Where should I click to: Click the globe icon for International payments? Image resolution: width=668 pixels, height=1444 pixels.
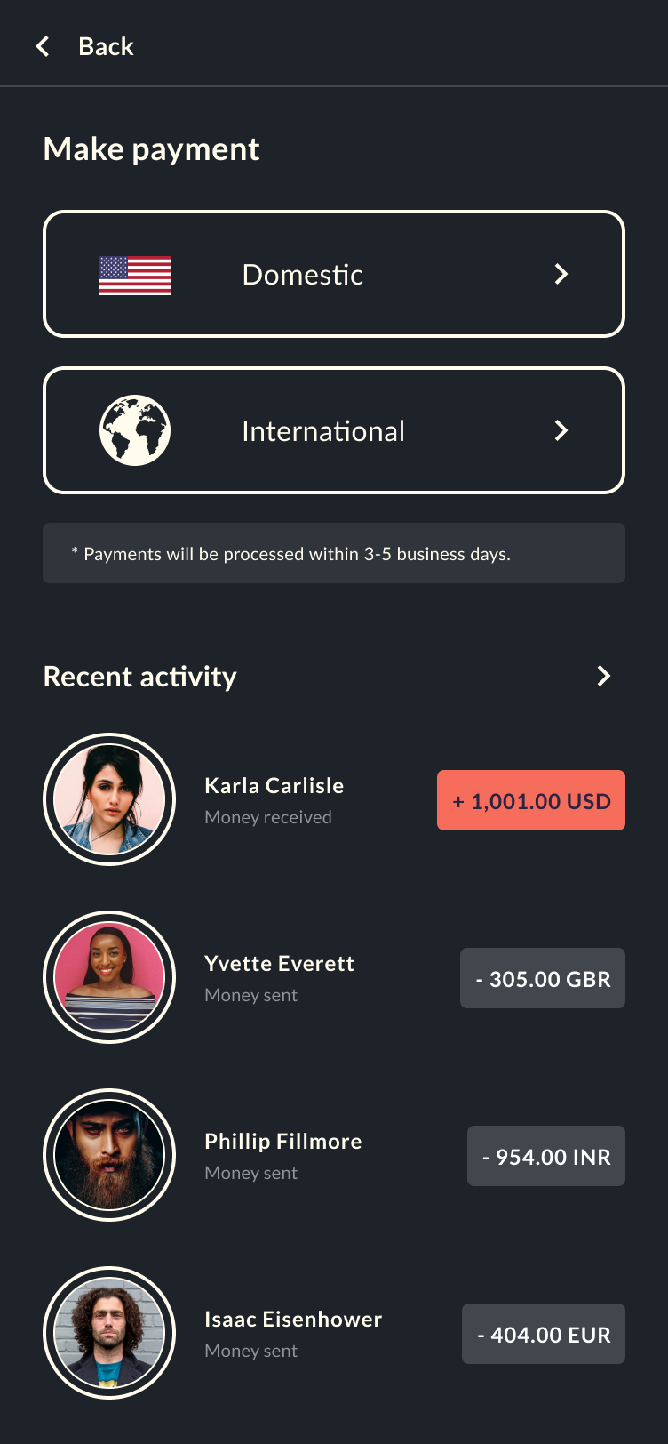click(135, 429)
